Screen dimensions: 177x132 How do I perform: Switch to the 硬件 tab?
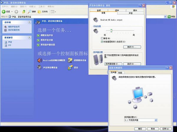pos(135,10)
